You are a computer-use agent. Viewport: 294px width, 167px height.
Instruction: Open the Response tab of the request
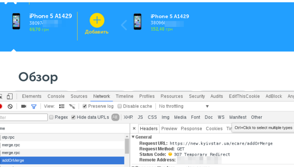pyautogui.click(x=191, y=129)
